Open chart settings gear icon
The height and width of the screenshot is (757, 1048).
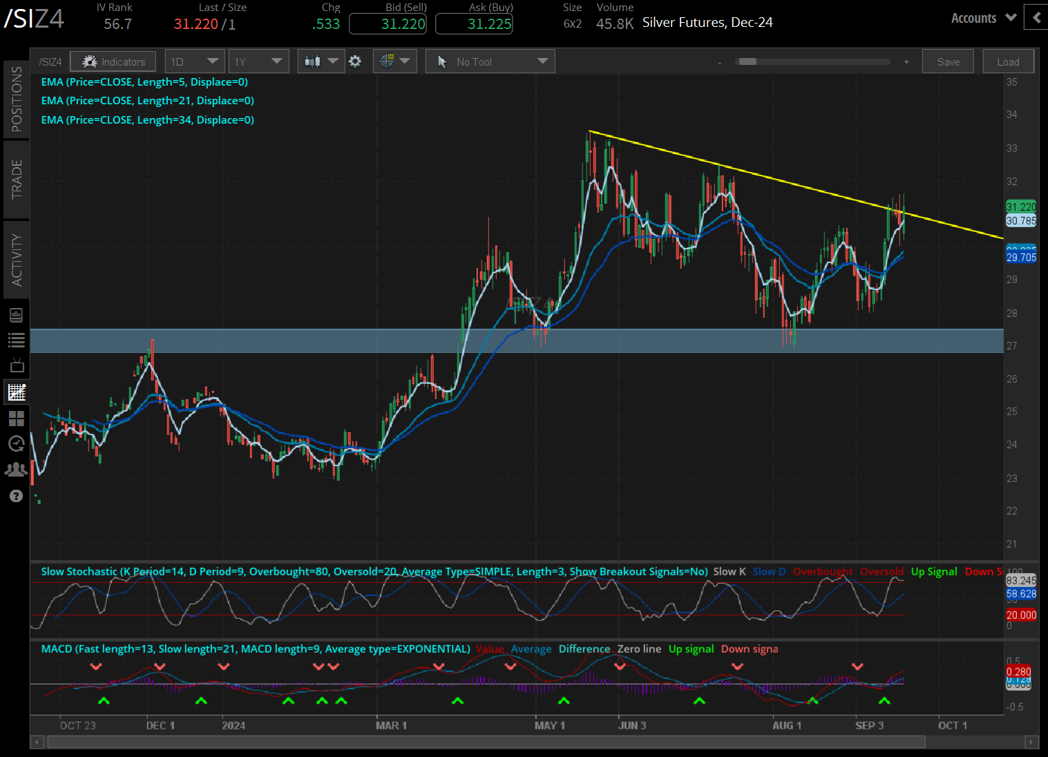(355, 61)
